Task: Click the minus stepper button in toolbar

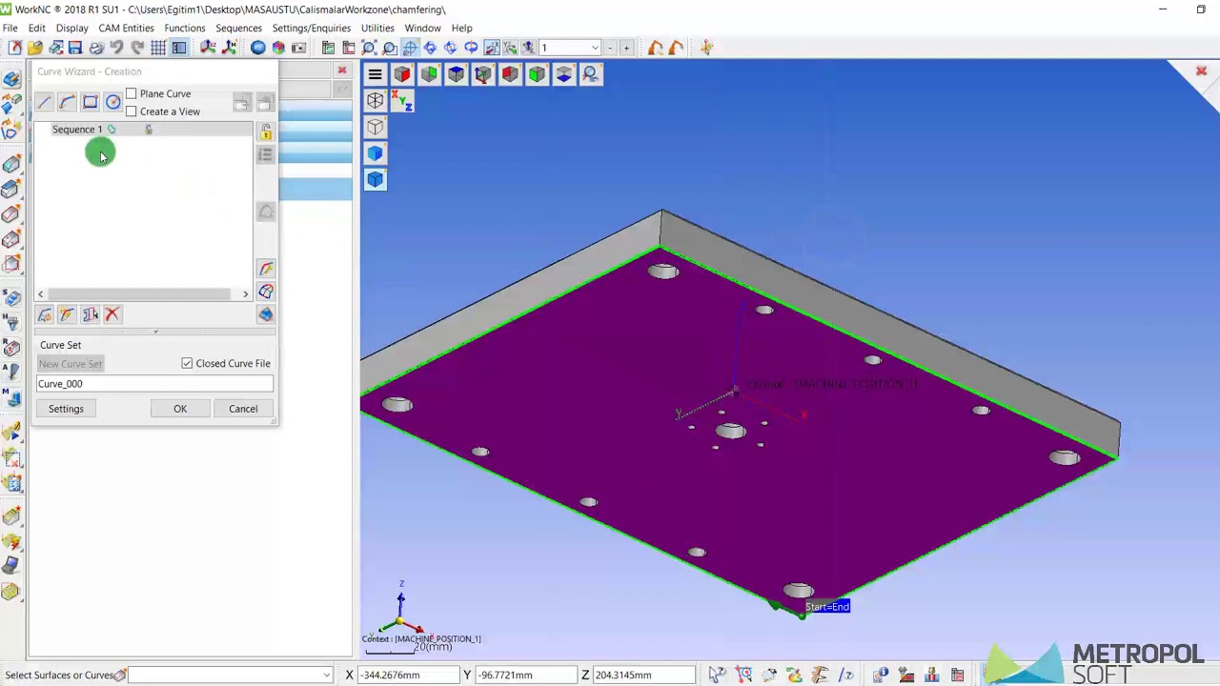Action: (x=610, y=48)
